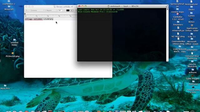The height and width of the screenshot is (112, 200).
Task: Minimize the Terminal window
Action: (82, 6)
